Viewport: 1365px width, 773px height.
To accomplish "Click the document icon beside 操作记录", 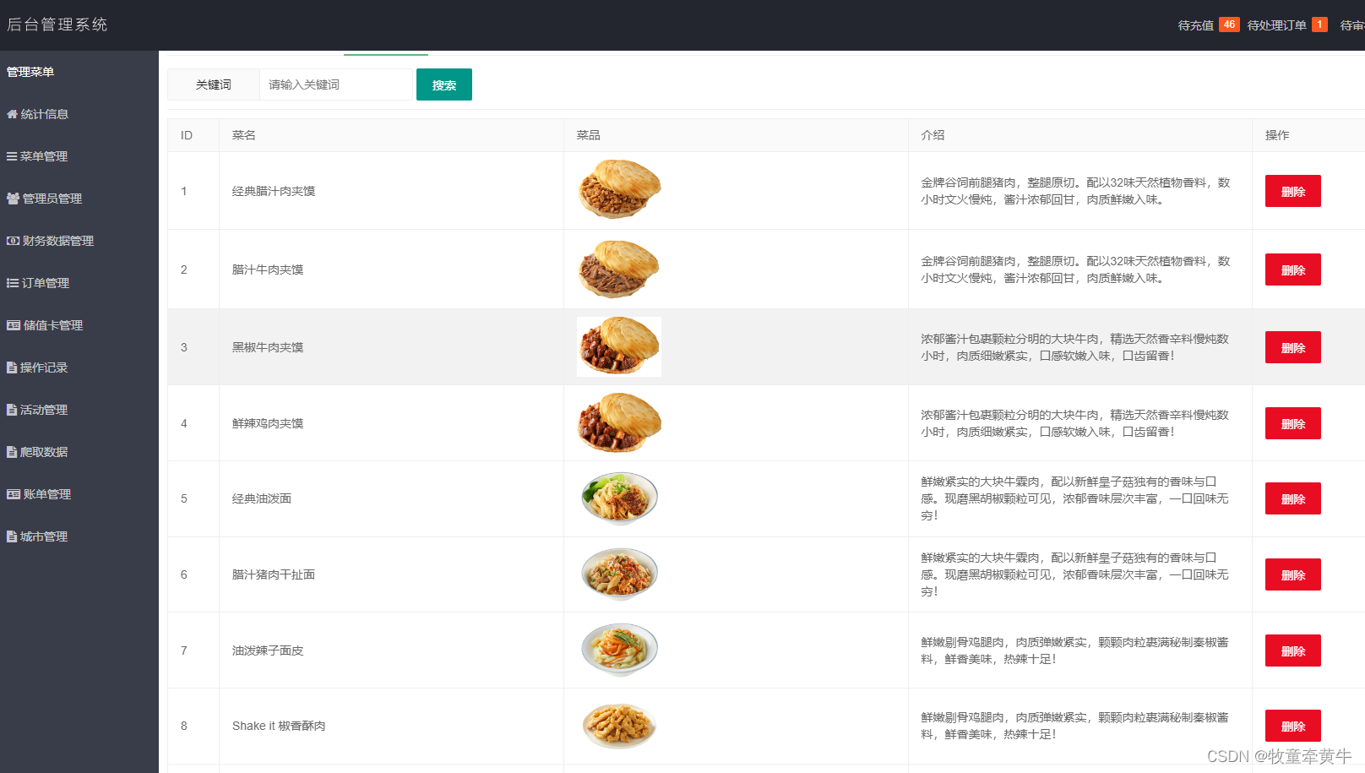I will point(12,367).
